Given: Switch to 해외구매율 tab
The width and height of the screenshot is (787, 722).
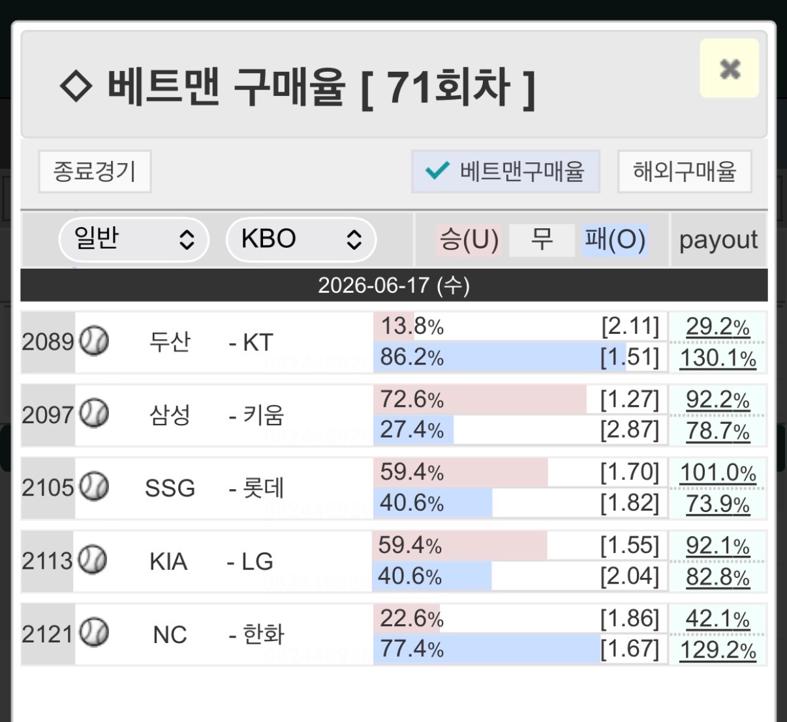Looking at the screenshot, I should click(x=685, y=172).
